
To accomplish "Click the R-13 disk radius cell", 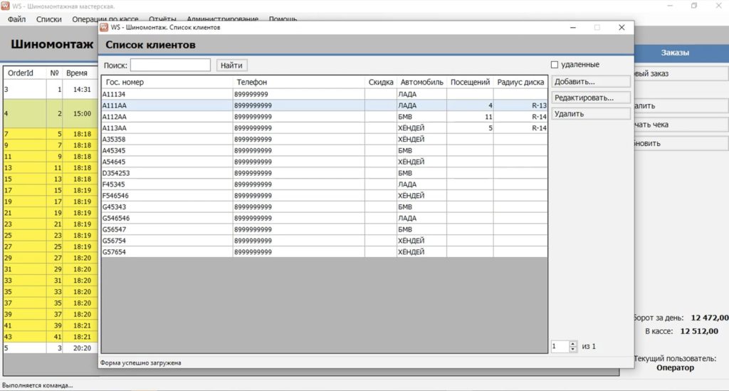I will (520, 105).
